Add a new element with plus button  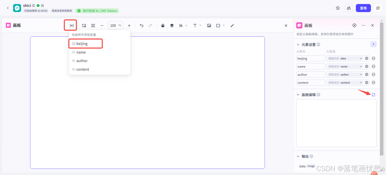pos(373,44)
